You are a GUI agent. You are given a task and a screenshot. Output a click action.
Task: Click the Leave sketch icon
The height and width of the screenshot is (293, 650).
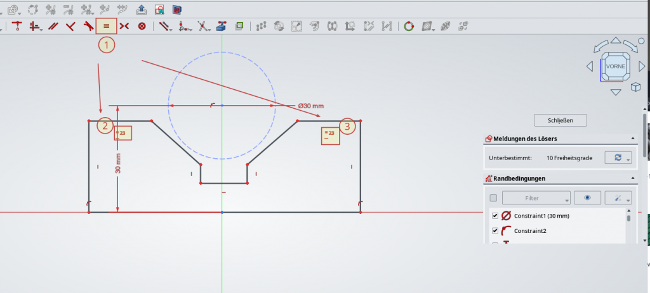142,9
